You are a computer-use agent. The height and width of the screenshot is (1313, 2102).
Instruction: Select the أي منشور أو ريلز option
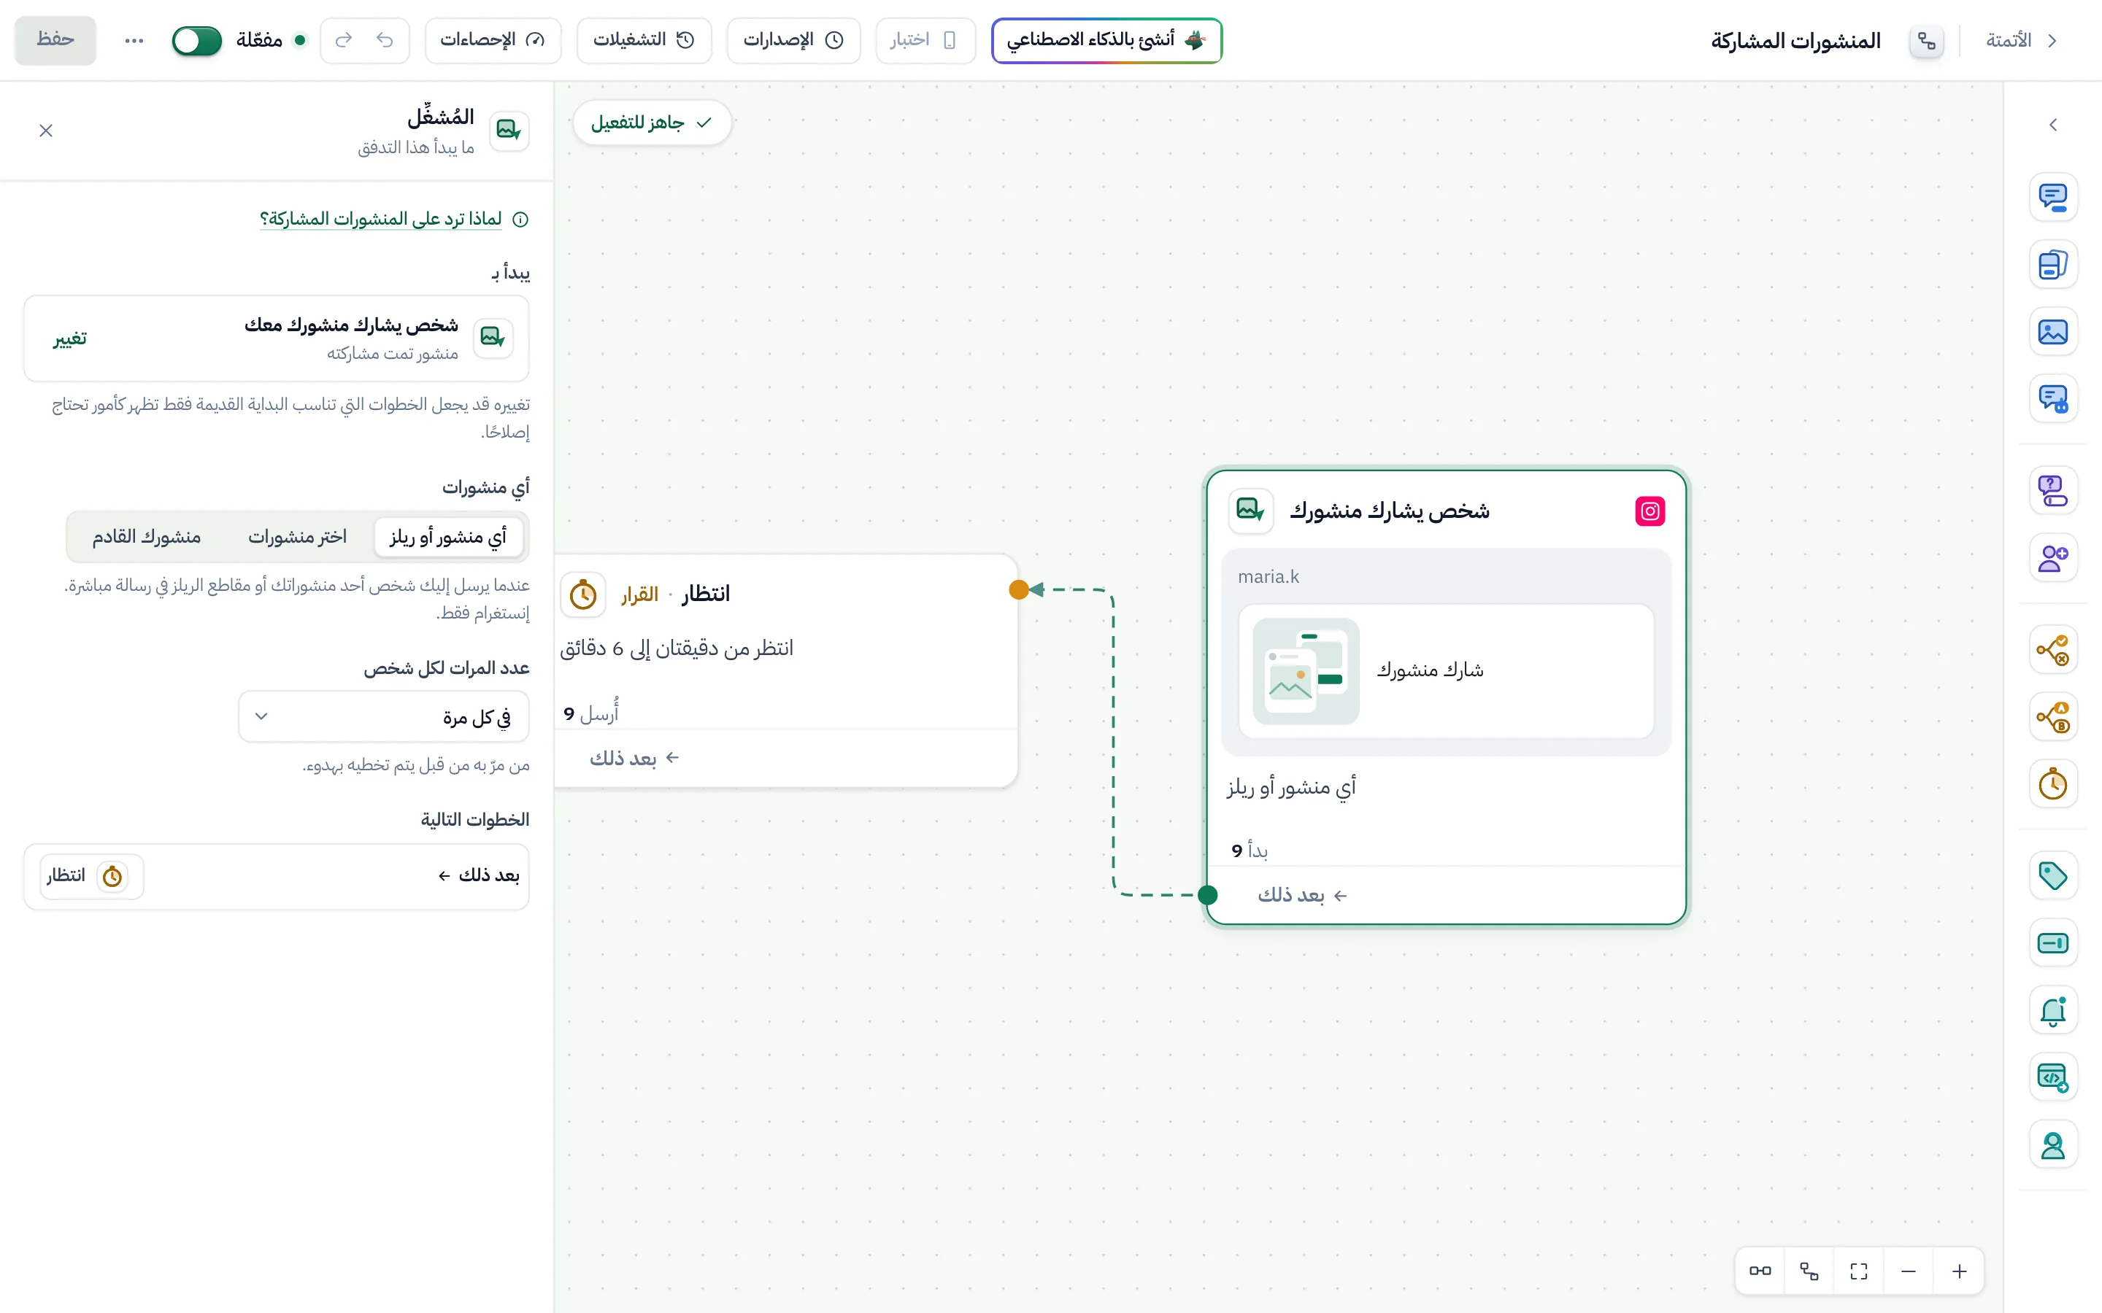click(x=448, y=537)
